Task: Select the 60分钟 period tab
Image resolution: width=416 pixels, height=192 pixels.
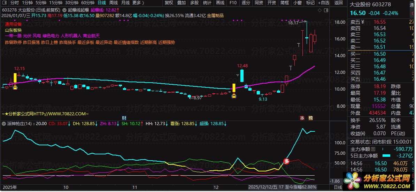Action: (x=88, y=3)
